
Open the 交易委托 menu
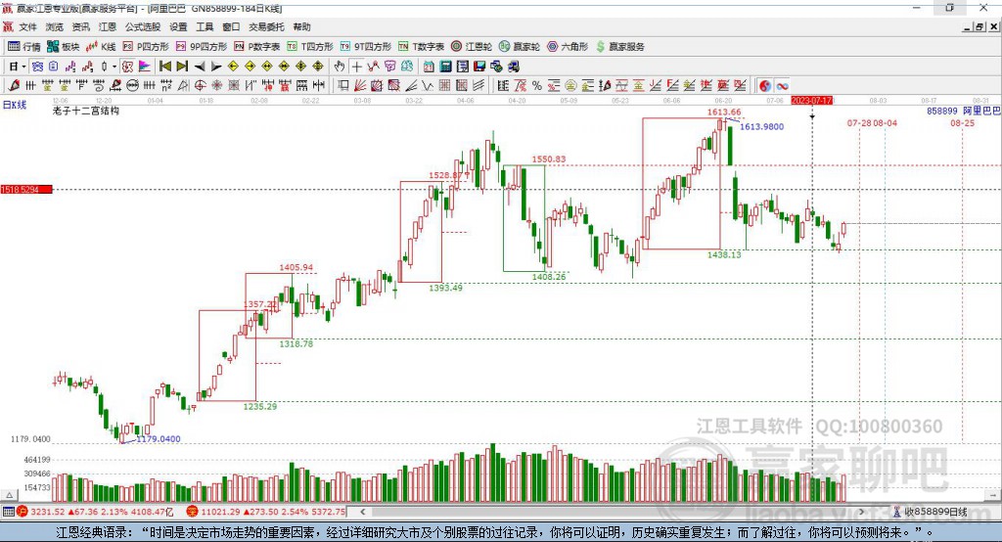[x=266, y=26]
